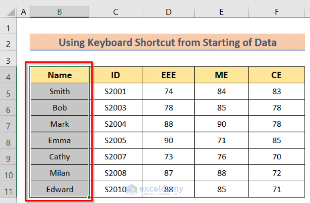
Task: Select column F header
Action: [276, 12]
